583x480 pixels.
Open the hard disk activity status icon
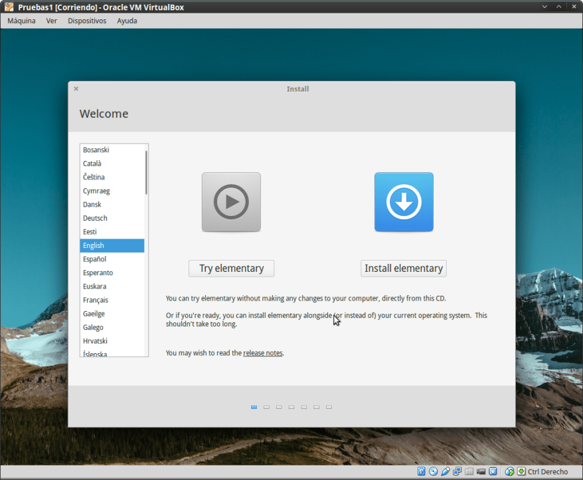(x=421, y=471)
